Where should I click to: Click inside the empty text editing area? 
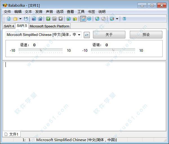click(x=84, y=96)
